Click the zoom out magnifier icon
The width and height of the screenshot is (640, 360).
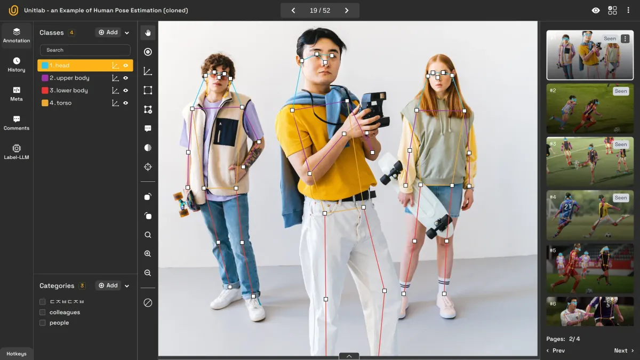pyautogui.click(x=148, y=273)
